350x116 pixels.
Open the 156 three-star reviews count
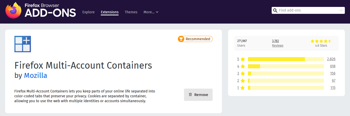(x=333, y=73)
